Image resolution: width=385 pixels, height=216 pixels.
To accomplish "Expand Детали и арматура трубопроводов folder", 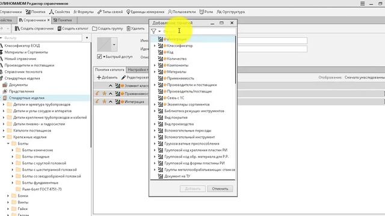I will [4, 104].
